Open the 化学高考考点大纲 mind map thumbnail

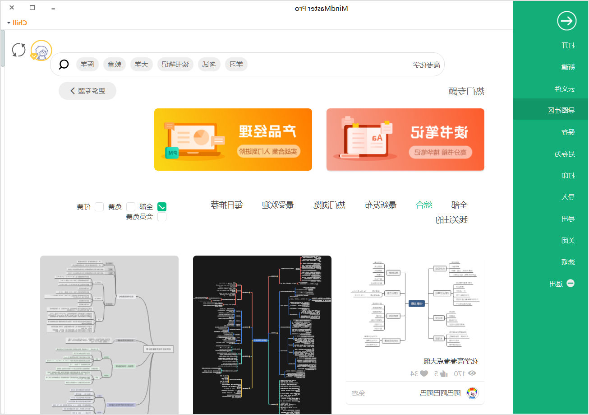[x=415, y=303]
